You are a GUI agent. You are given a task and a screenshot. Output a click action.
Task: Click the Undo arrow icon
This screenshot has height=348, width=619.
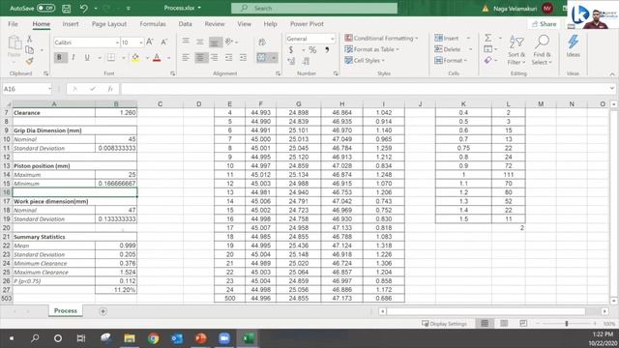[x=83, y=8]
